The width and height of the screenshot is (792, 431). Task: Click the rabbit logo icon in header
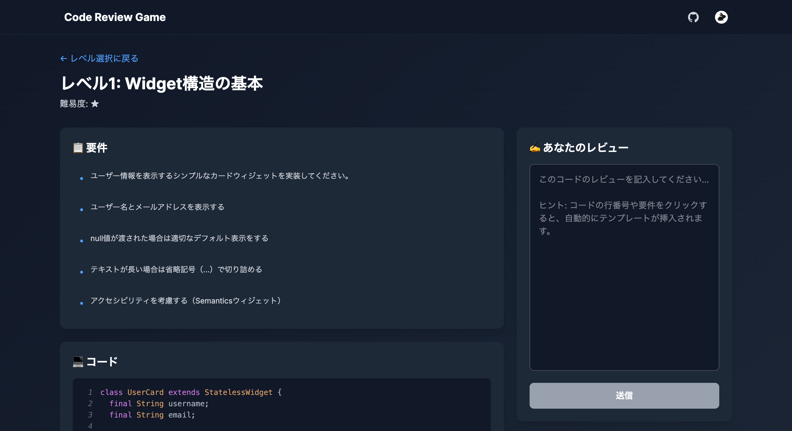click(x=721, y=17)
